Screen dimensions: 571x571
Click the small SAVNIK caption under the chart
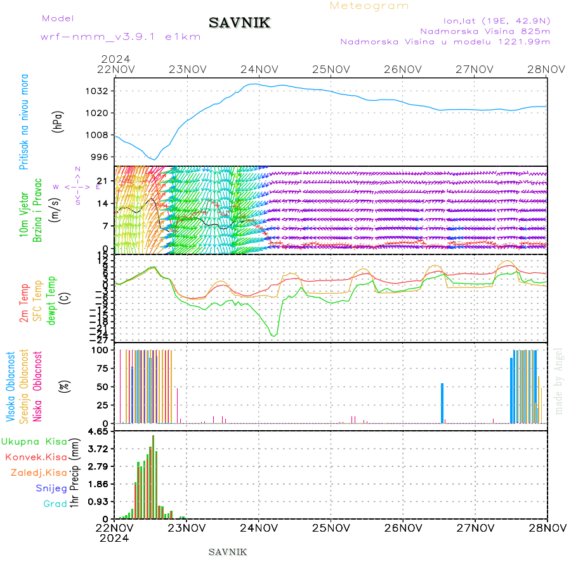coord(228,553)
